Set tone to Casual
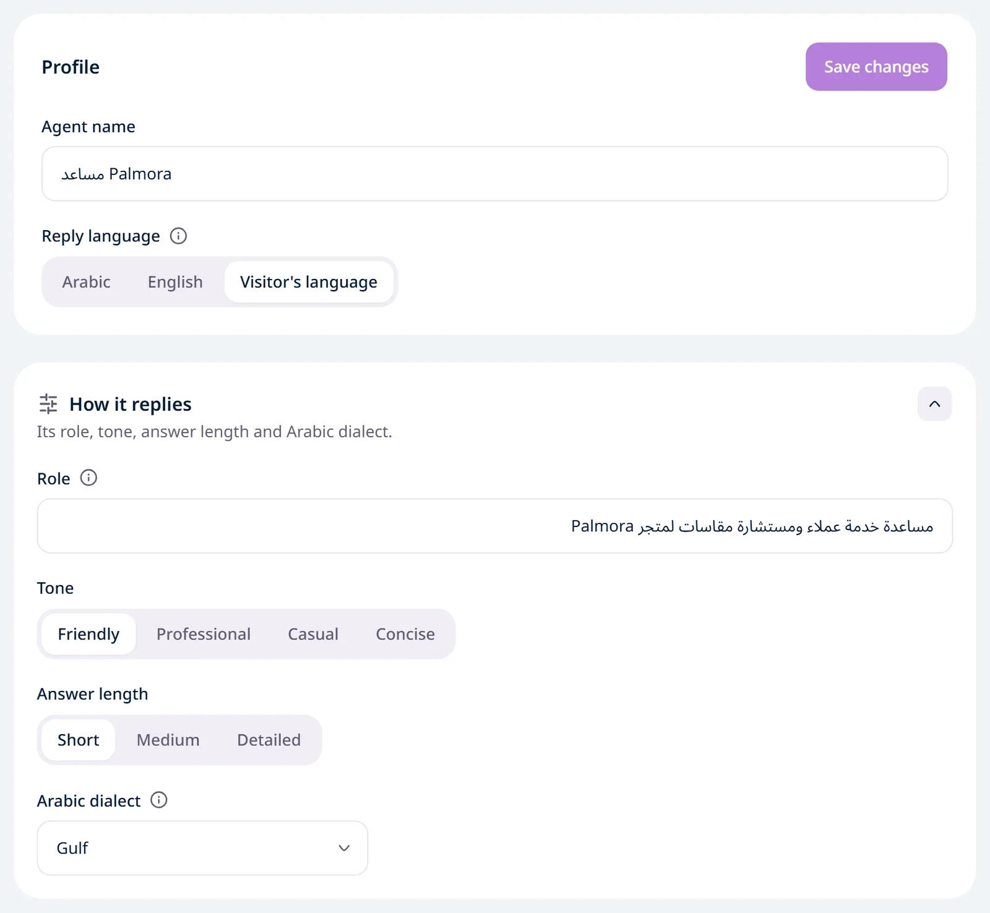The height and width of the screenshot is (913, 990). 313,634
